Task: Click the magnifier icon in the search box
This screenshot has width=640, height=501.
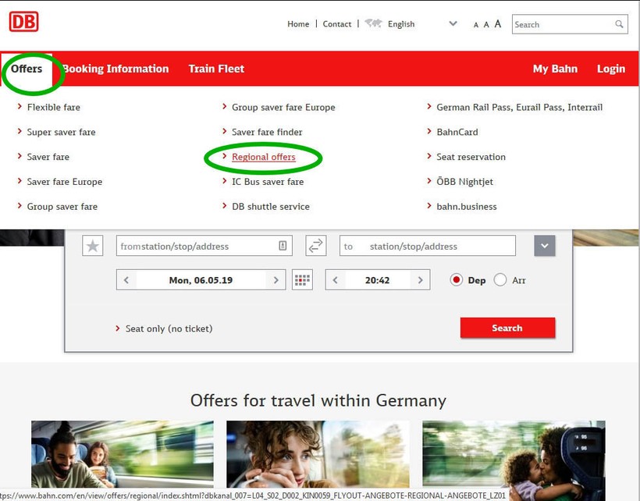Action: tap(620, 24)
